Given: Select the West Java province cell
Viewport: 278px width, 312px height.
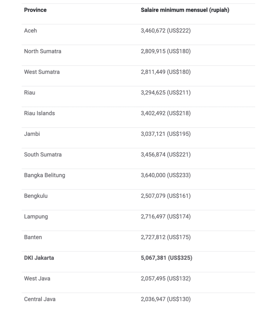Looking at the screenshot, I should coord(37,278).
